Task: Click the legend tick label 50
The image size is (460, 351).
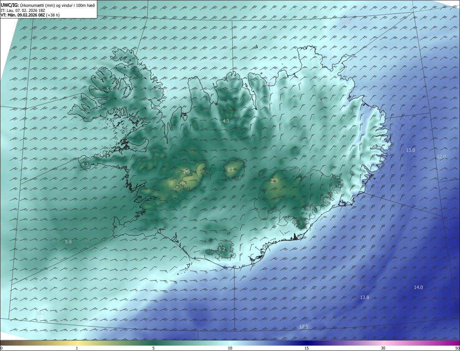Action: click(457, 348)
